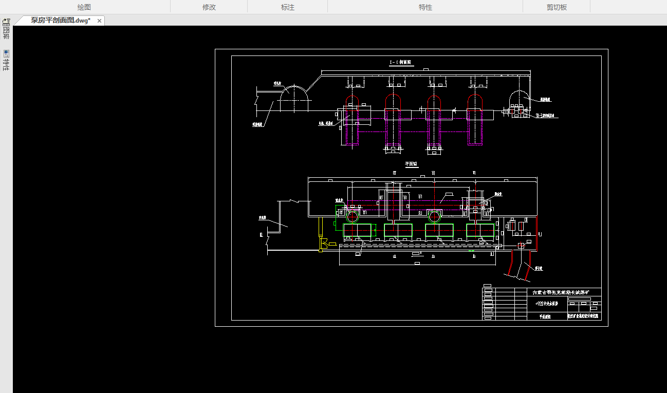Expand the 绘图 ribbon panel label
Image resolution: width=667 pixels, height=393 pixels.
pos(84,7)
